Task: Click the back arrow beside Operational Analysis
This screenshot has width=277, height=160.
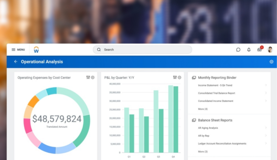Action: (16, 62)
